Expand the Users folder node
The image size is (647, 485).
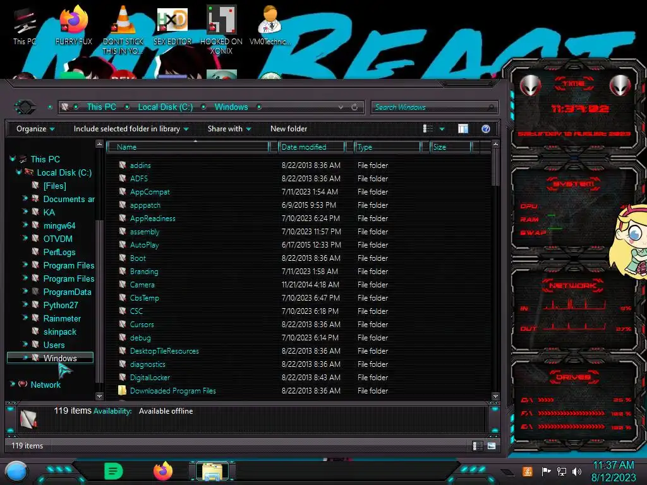point(25,344)
